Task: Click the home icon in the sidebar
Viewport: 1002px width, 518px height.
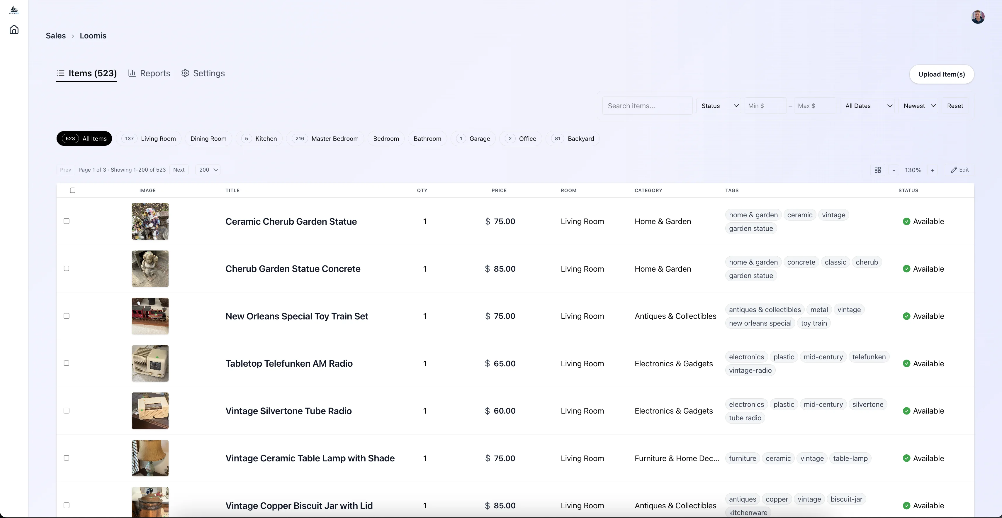Action: coord(13,29)
